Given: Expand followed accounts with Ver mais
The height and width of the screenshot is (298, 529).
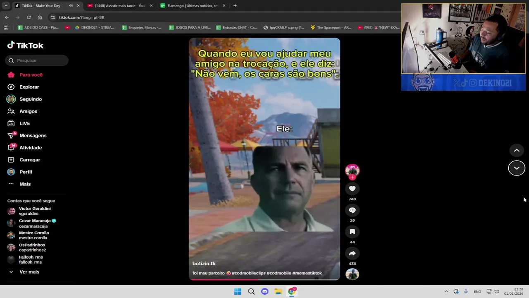Looking at the screenshot, I should click(24, 272).
